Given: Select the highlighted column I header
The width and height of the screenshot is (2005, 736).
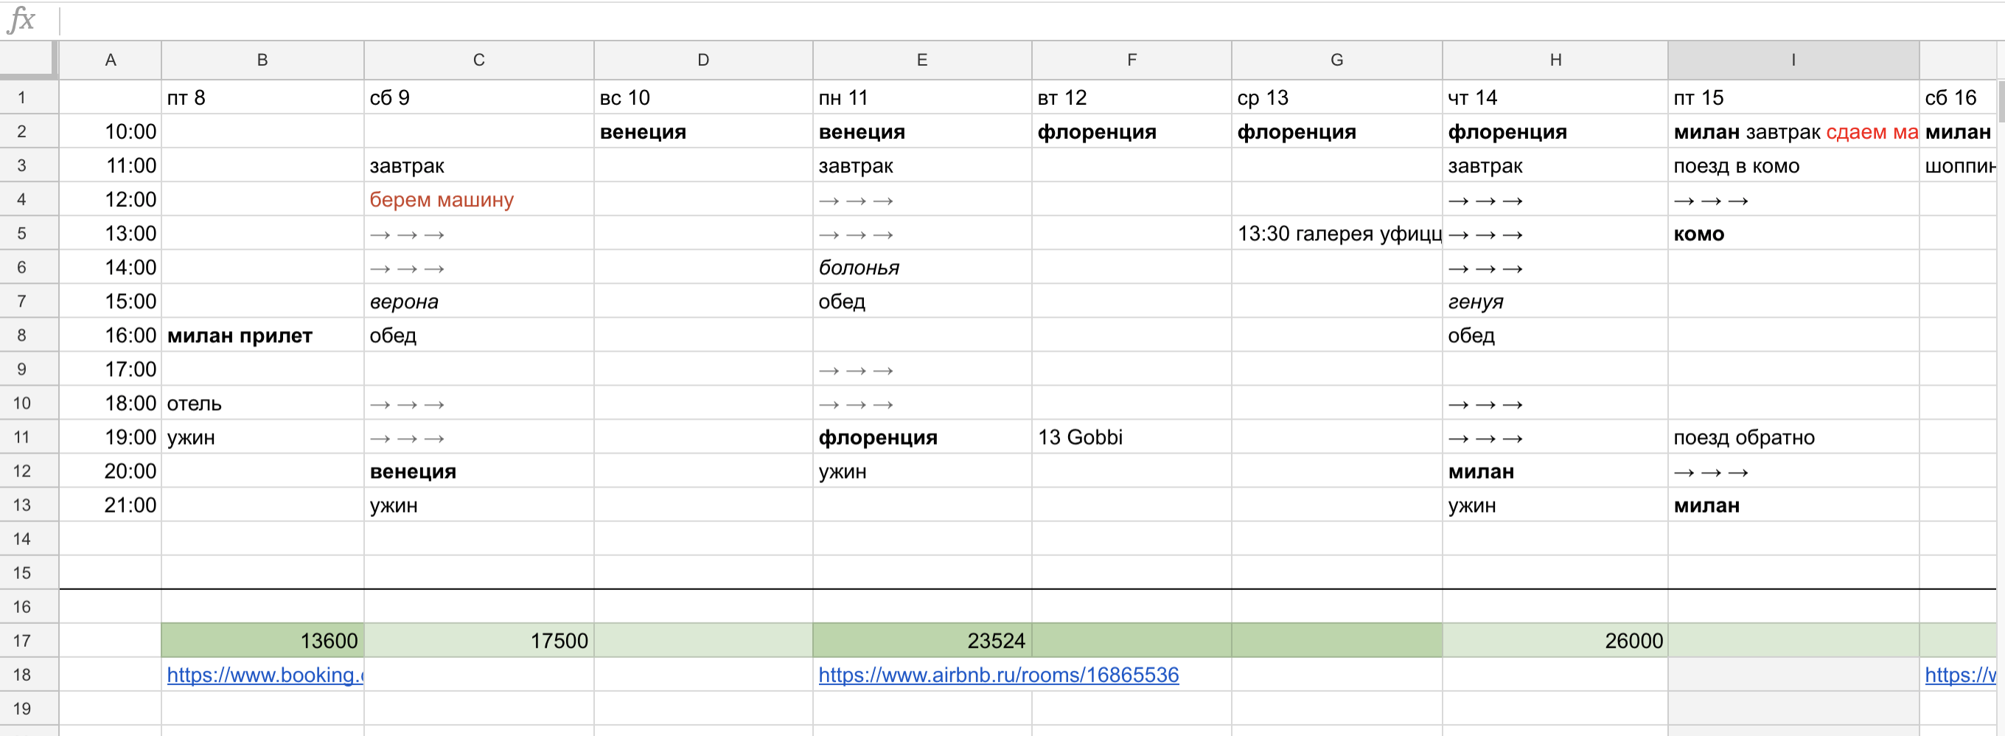Looking at the screenshot, I should point(1793,60).
